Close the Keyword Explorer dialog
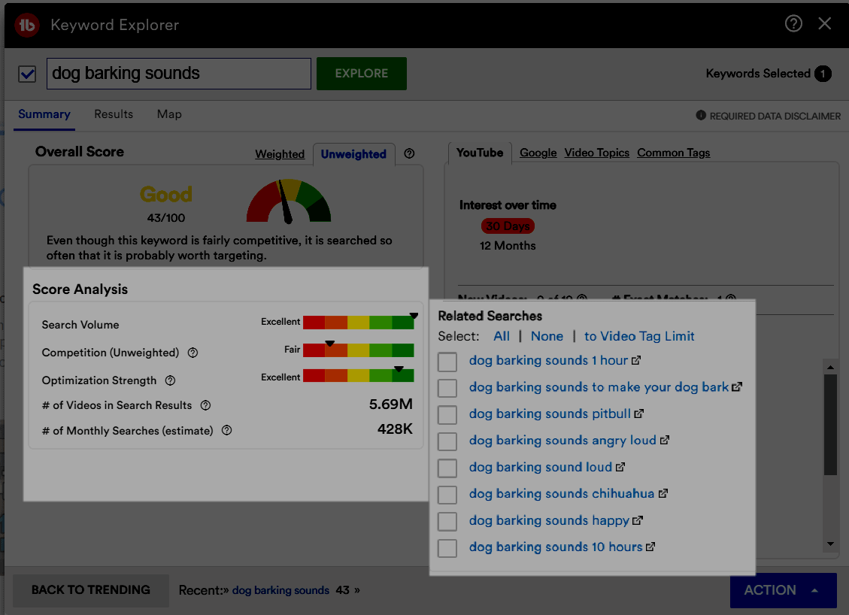 pyautogui.click(x=825, y=23)
